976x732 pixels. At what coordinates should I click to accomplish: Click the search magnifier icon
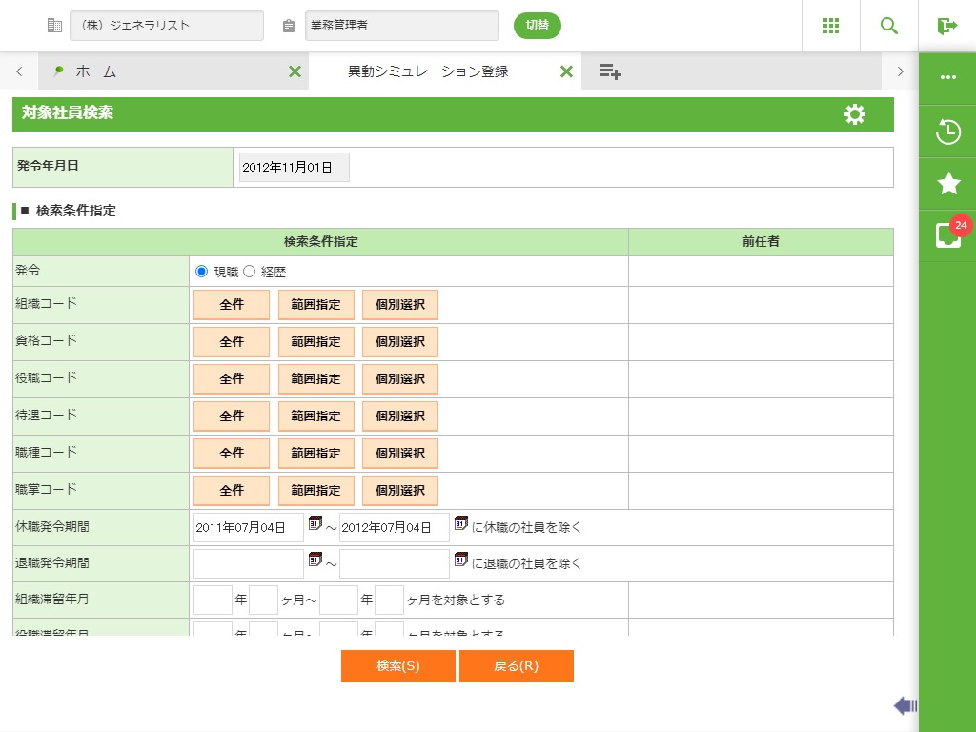[x=889, y=26]
